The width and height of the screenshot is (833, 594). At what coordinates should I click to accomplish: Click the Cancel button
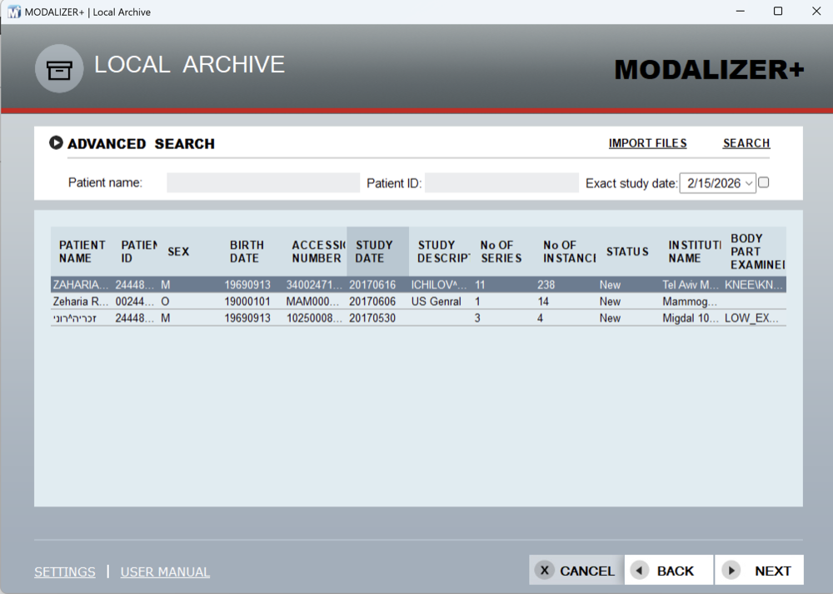(x=576, y=570)
